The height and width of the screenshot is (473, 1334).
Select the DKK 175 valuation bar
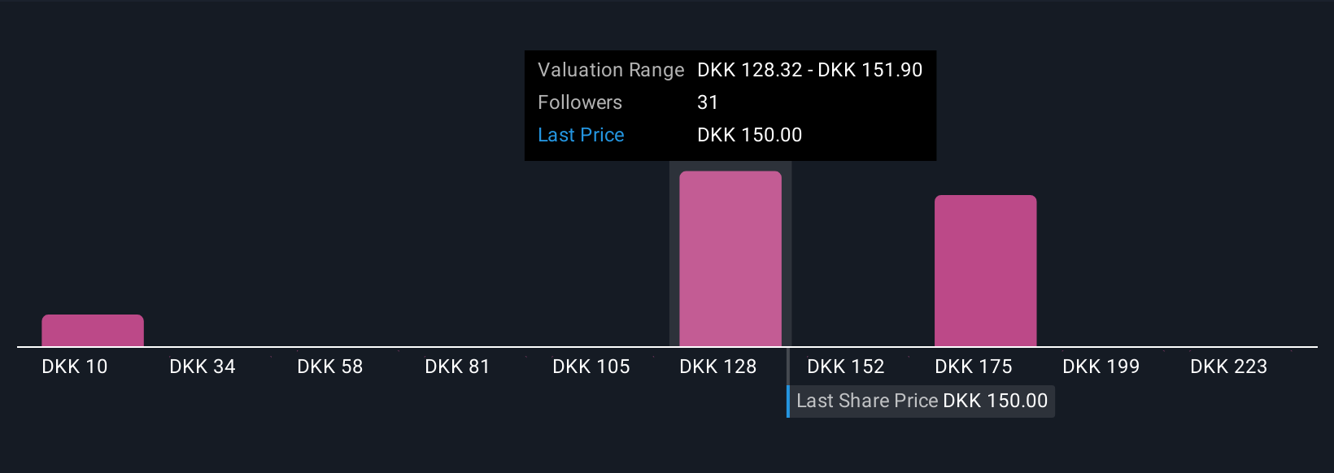point(985,271)
